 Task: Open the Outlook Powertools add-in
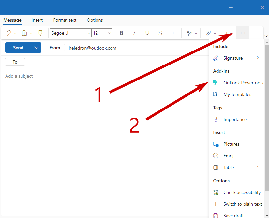tap(243, 83)
